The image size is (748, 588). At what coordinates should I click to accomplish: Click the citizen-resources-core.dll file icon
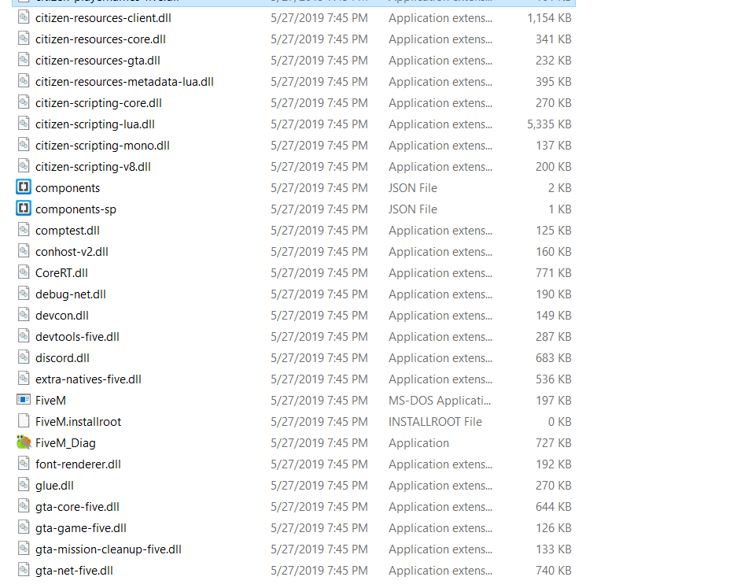pyautogui.click(x=24, y=39)
